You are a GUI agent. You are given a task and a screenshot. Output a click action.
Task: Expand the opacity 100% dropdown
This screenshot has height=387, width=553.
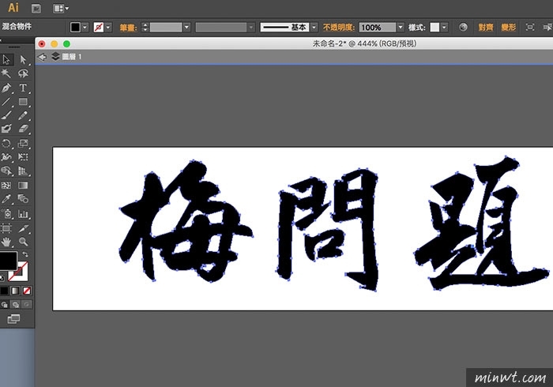(x=401, y=27)
